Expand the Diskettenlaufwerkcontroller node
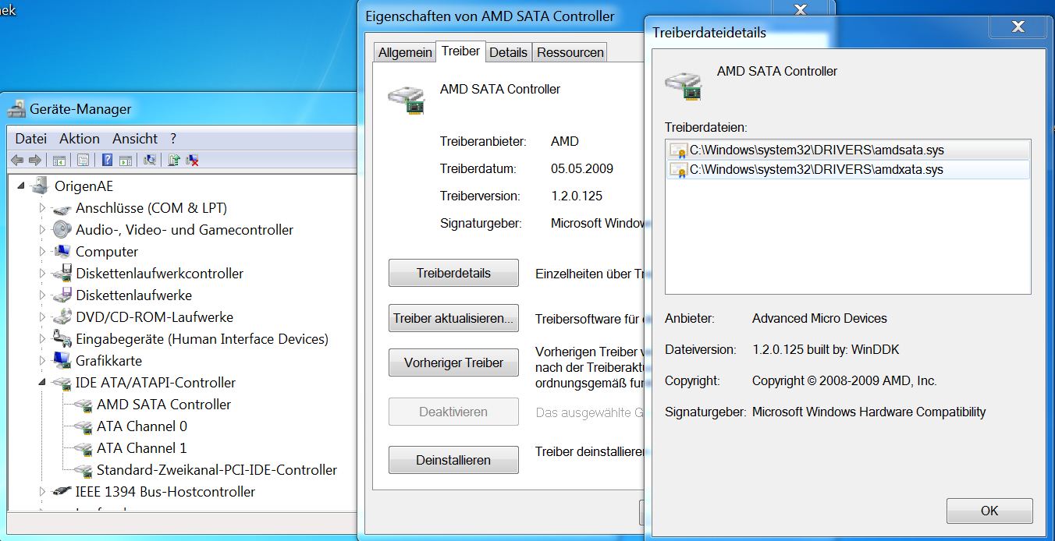This screenshot has width=1055, height=541. tap(43, 274)
